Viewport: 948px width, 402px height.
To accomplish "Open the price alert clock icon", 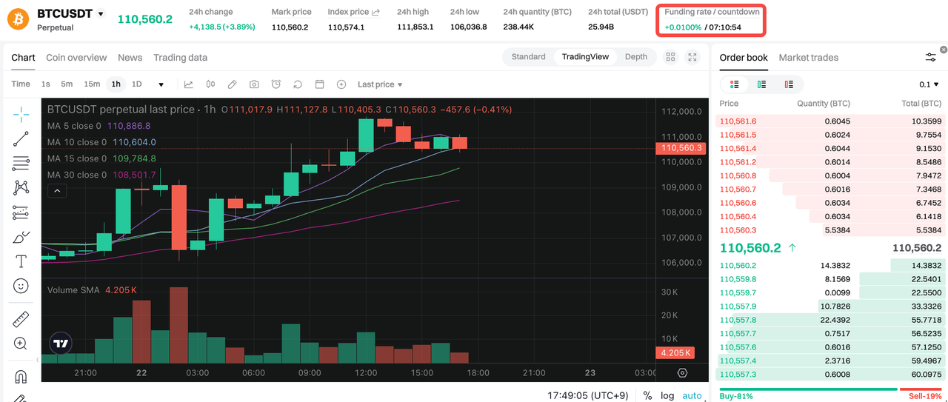I will click(276, 84).
